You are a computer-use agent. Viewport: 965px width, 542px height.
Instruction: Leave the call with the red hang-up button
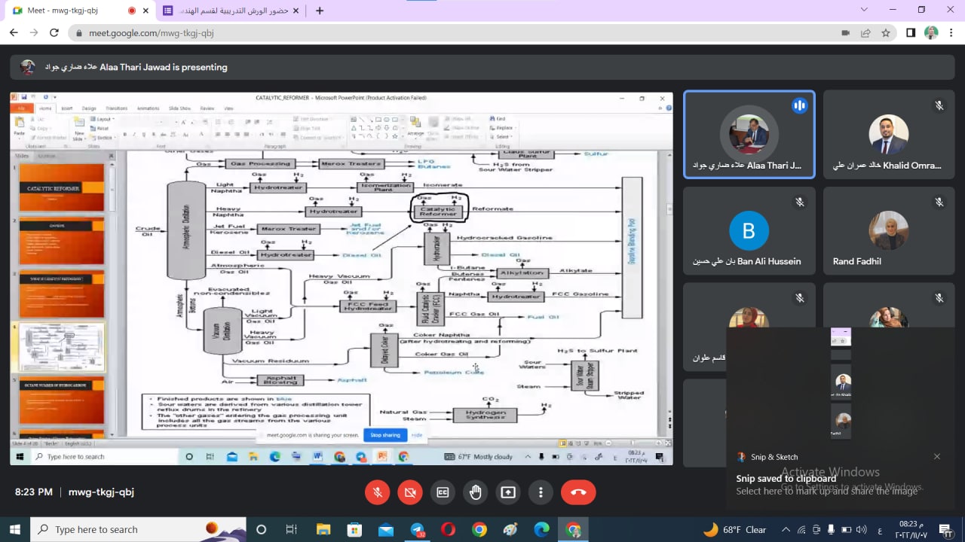coord(578,492)
